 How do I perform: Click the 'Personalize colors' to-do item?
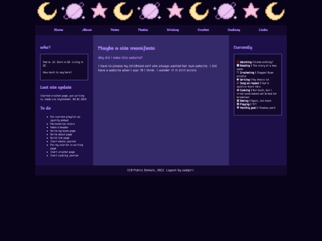63,124
